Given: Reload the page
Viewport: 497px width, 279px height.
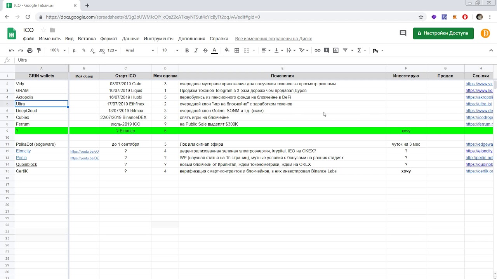Looking at the screenshot, I should [28, 17].
